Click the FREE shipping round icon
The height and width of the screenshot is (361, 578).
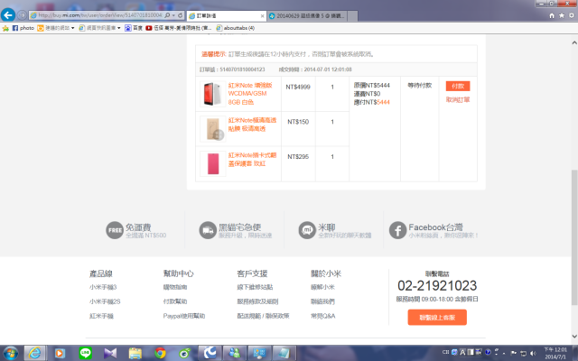tap(115, 230)
